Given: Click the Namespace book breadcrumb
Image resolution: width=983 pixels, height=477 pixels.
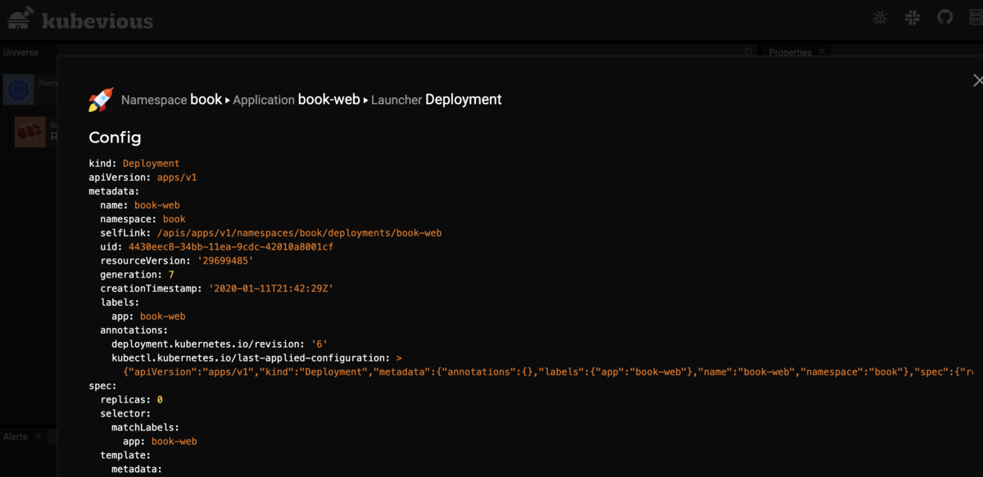Looking at the screenshot, I should pos(171,100).
